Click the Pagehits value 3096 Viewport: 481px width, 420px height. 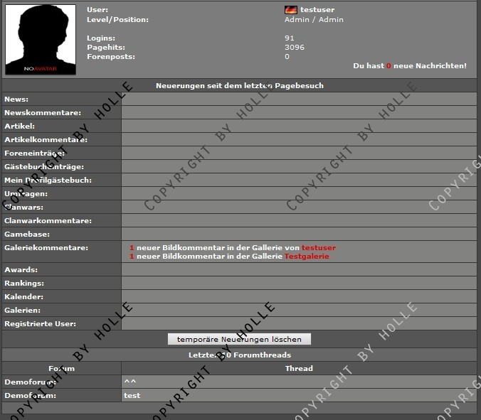coord(294,47)
